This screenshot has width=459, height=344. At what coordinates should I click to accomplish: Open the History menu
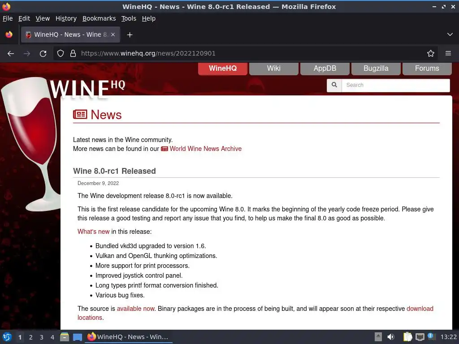(66, 18)
